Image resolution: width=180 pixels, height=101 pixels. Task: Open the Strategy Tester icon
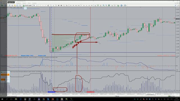[x=20, y=5]
